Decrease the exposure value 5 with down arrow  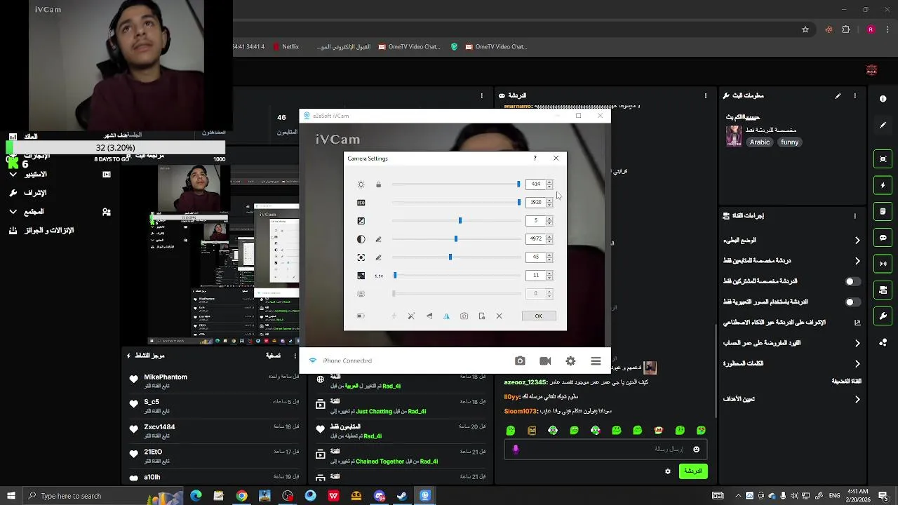(x=549, y=223)
